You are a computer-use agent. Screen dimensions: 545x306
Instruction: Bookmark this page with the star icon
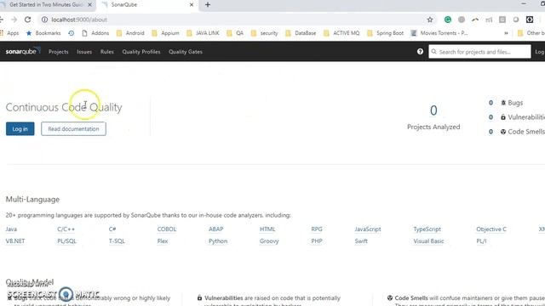pos(430,20)
